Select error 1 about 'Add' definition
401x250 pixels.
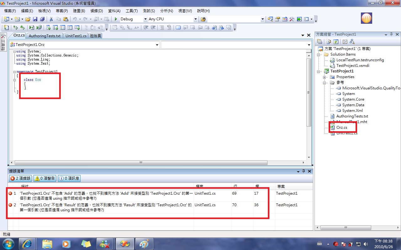point(160,196)
